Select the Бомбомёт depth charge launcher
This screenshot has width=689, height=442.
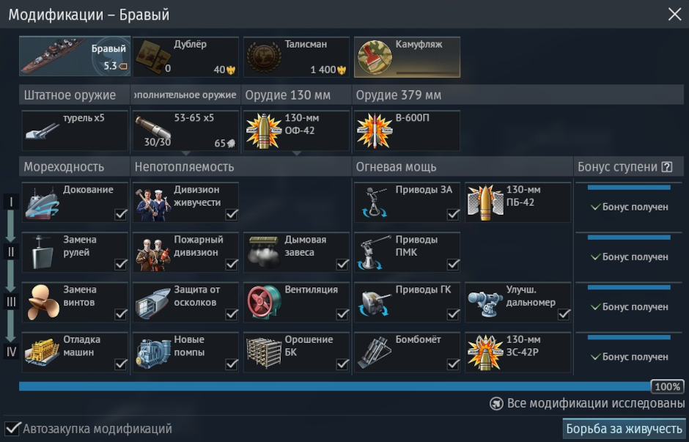[x=408, y=353]
